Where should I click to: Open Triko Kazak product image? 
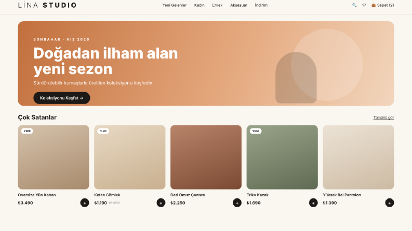[x=282, y=157]
